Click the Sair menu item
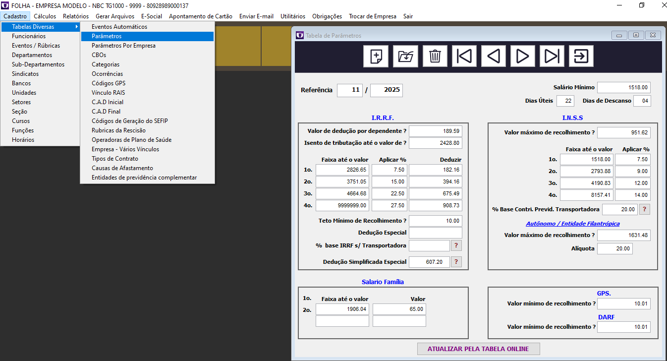The image size is (667, 361). coord(408,16)
